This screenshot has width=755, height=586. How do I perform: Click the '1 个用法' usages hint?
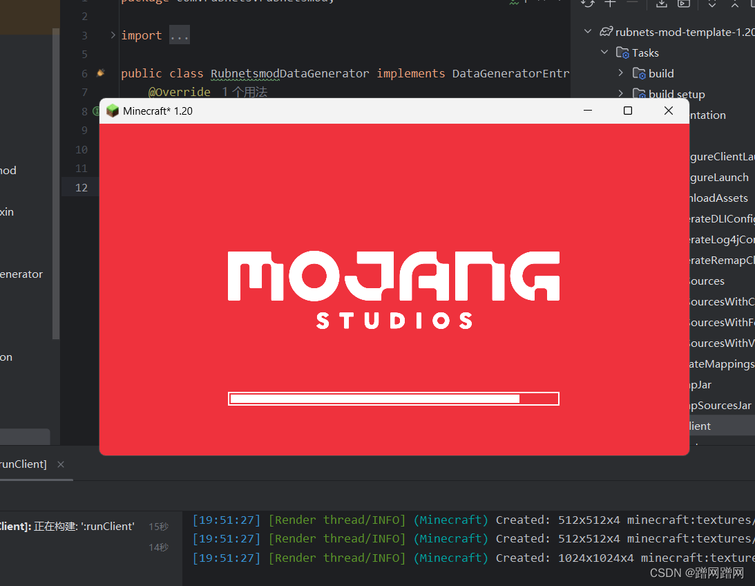point(244,92)
